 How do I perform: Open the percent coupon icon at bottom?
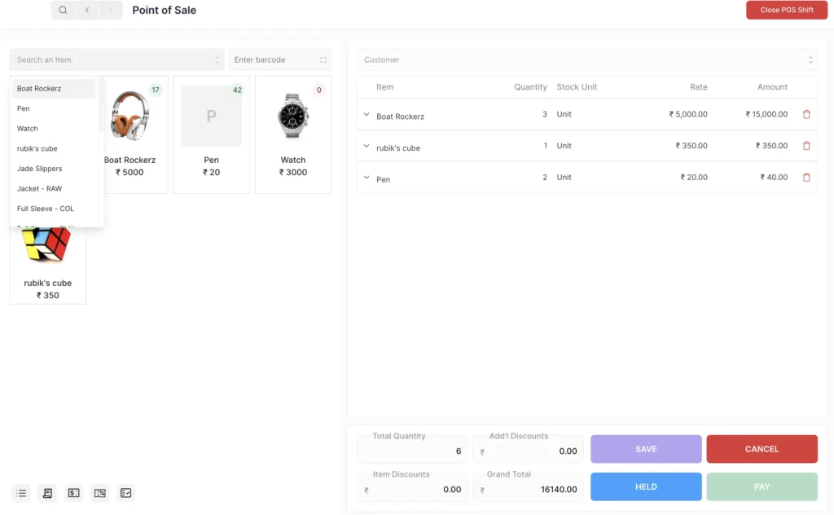point(100,493)
